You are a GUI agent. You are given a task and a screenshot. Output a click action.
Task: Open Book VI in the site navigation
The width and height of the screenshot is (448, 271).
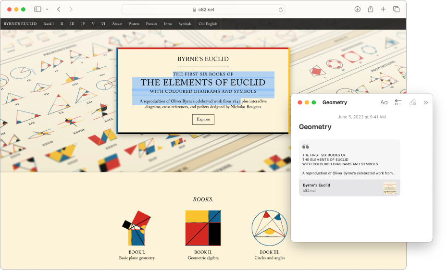(x=103, y=24)
